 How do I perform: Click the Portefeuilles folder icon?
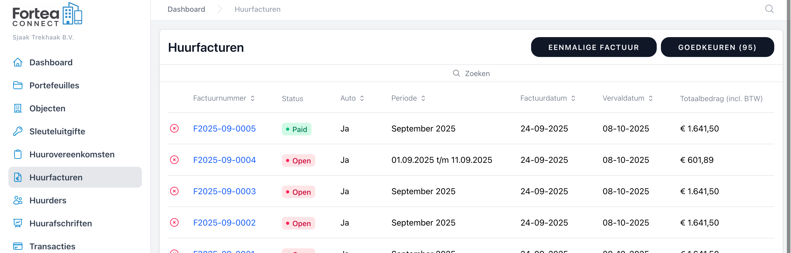[18, 85]
